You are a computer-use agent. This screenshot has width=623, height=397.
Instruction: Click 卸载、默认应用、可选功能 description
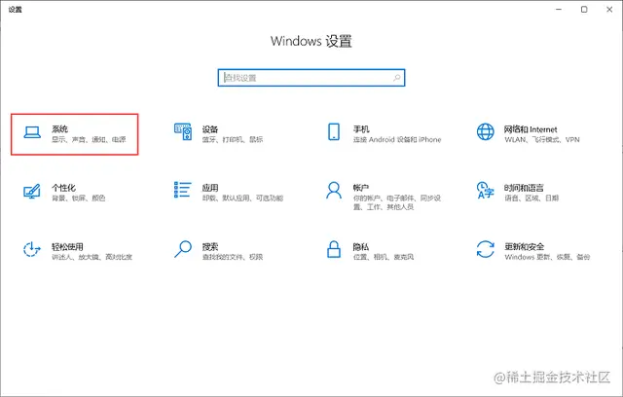(x=242, y=198)
